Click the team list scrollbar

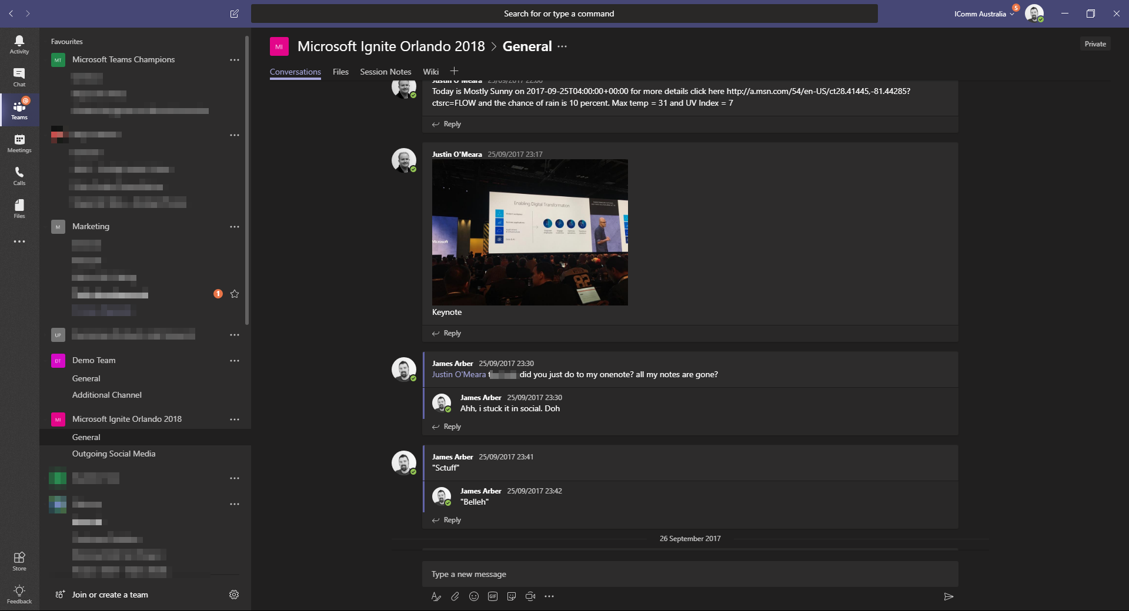247,180
